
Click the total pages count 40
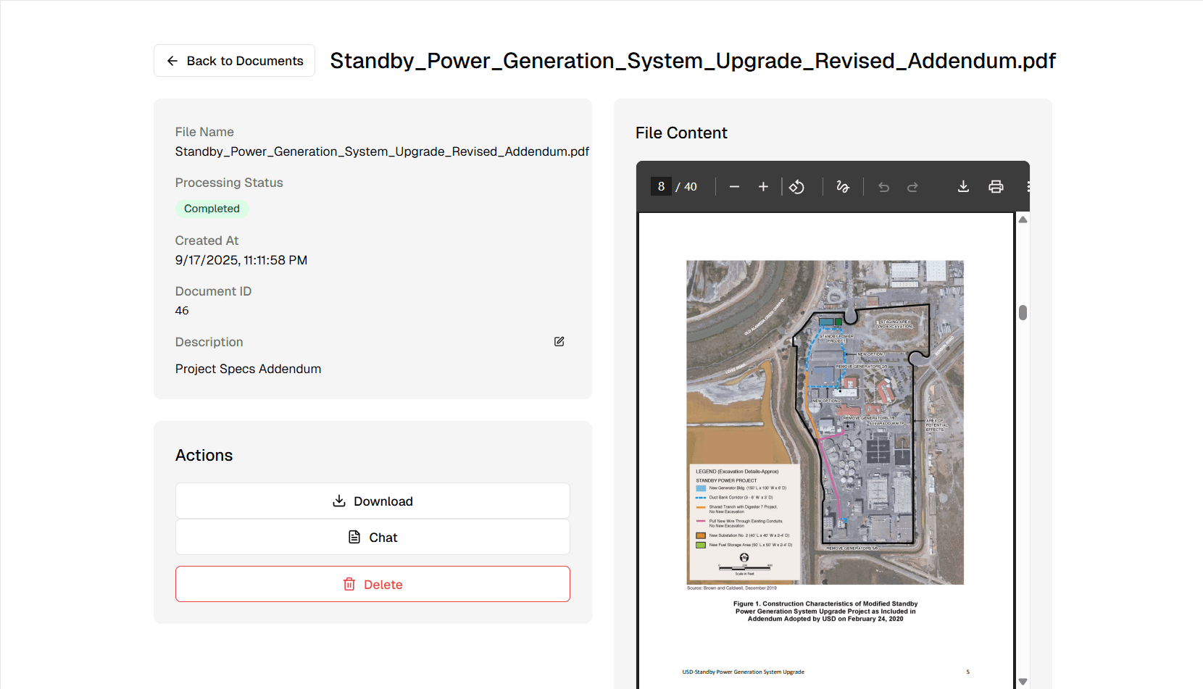pos(691,187)
